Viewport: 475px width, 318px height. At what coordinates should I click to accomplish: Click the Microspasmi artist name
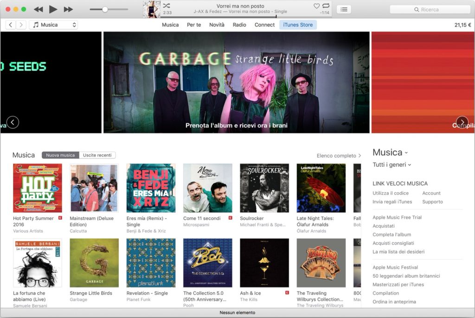tap(196, 225)
